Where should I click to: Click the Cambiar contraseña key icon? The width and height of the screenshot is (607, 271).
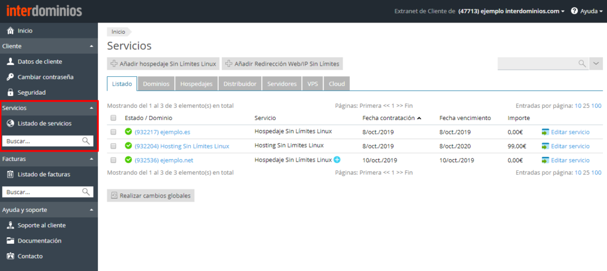click(x=11, y=77)
